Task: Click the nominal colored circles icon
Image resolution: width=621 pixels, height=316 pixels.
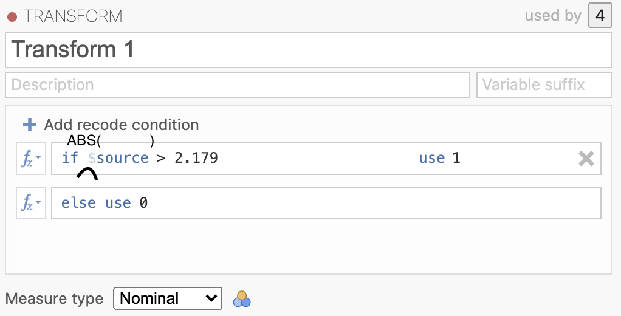Action: click(242, 299)
